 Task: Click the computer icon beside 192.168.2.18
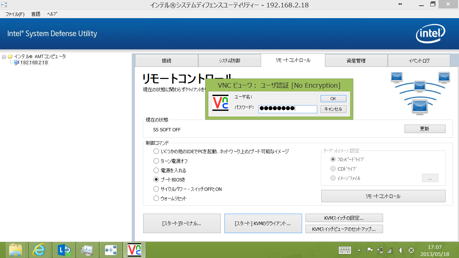click(x=16, y=62)
